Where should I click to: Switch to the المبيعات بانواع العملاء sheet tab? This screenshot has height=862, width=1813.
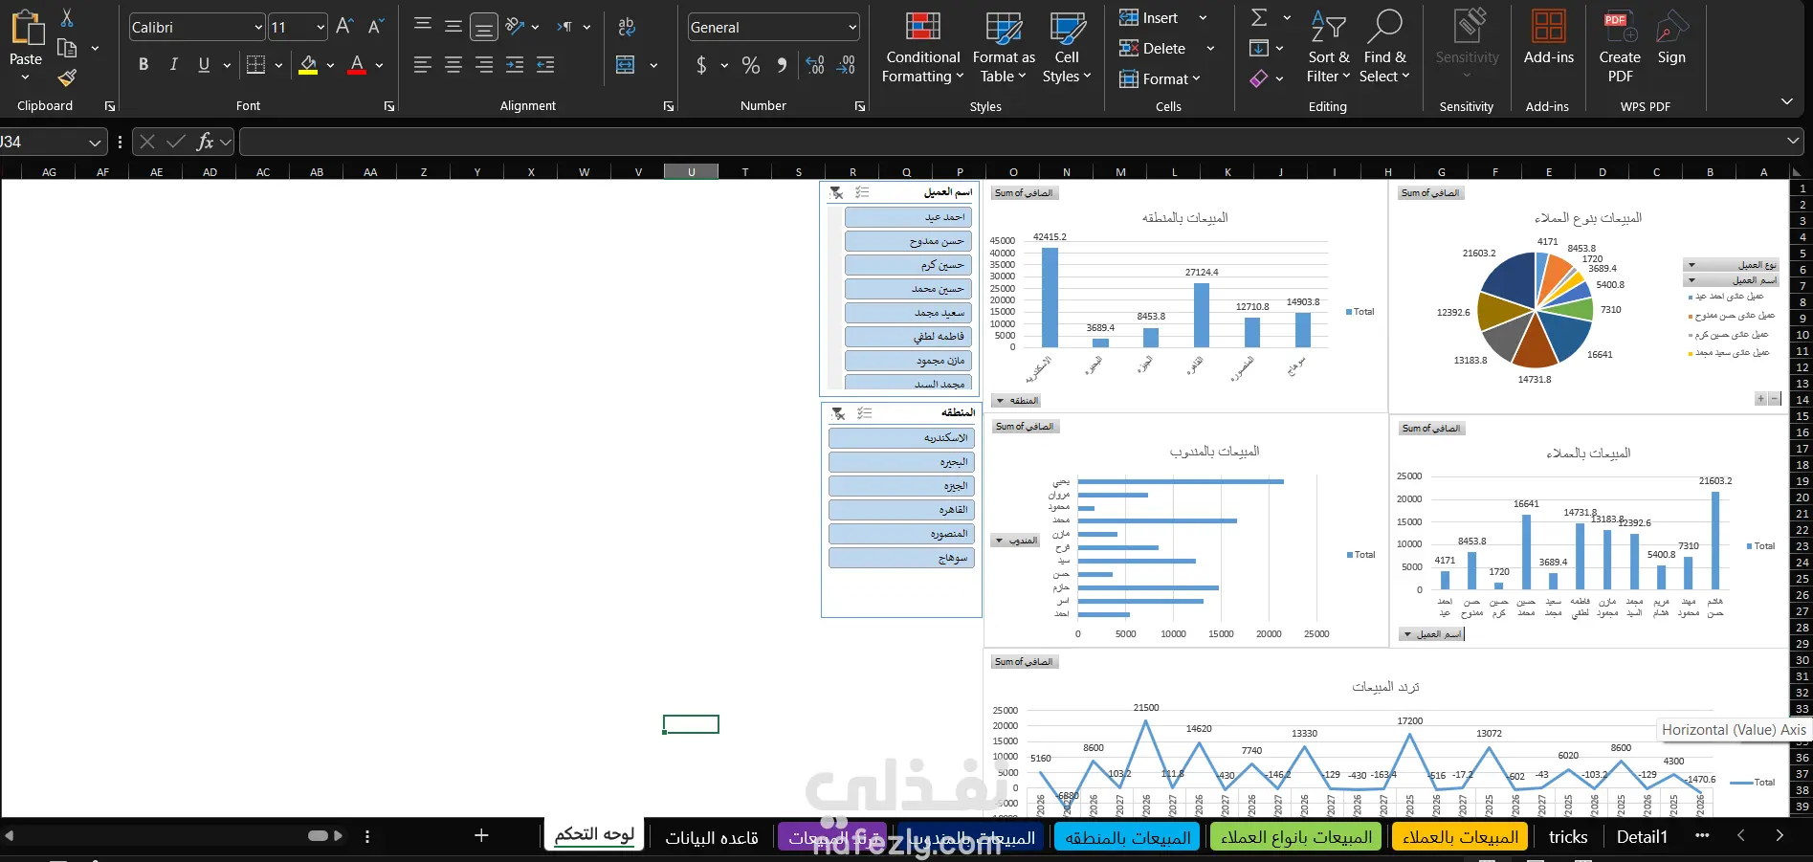[1296, 838]
